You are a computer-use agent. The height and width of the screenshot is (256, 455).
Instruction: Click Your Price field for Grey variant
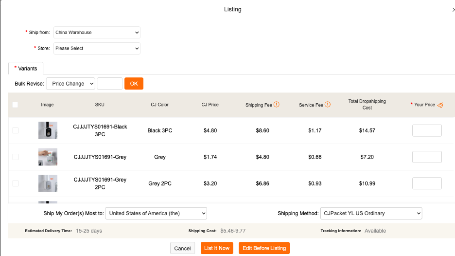[427, 157]
